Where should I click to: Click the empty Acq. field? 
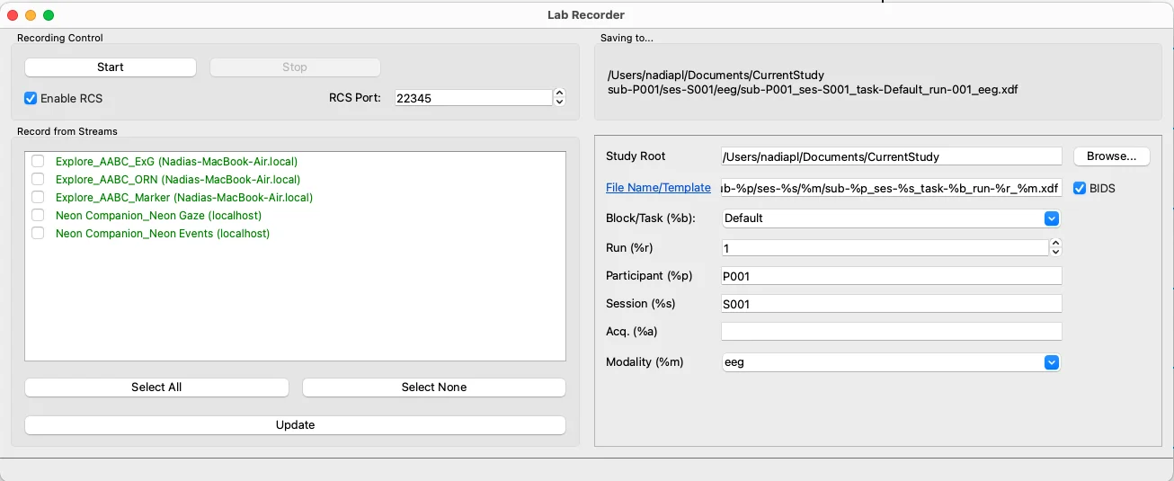pyautogui.click(x=892, y=332)
